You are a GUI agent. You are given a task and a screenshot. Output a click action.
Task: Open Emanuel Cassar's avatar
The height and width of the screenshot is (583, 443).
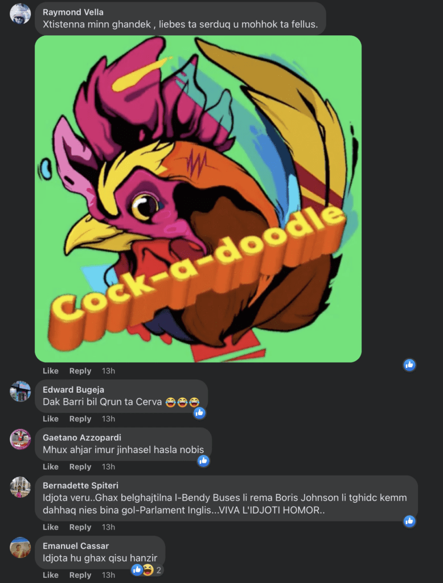(x=20, y=547)
